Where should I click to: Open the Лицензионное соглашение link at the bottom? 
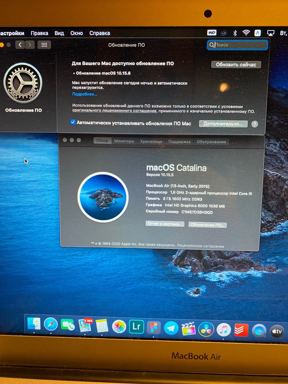pos(200,246)
